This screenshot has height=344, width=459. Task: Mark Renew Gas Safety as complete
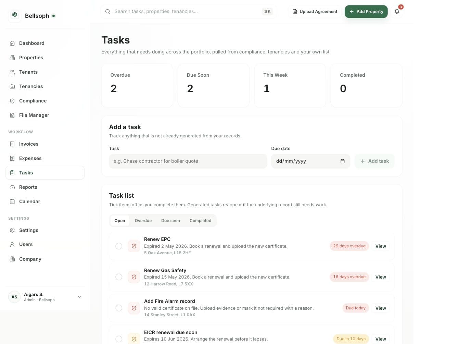click(x=119, y=277)
